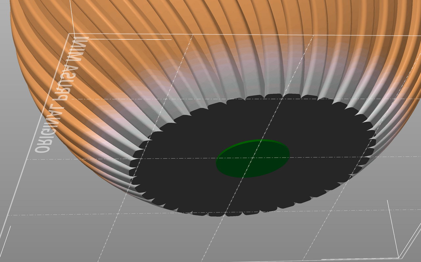
Task: Click the green oval on the model's base
Action: click(253, 158)
